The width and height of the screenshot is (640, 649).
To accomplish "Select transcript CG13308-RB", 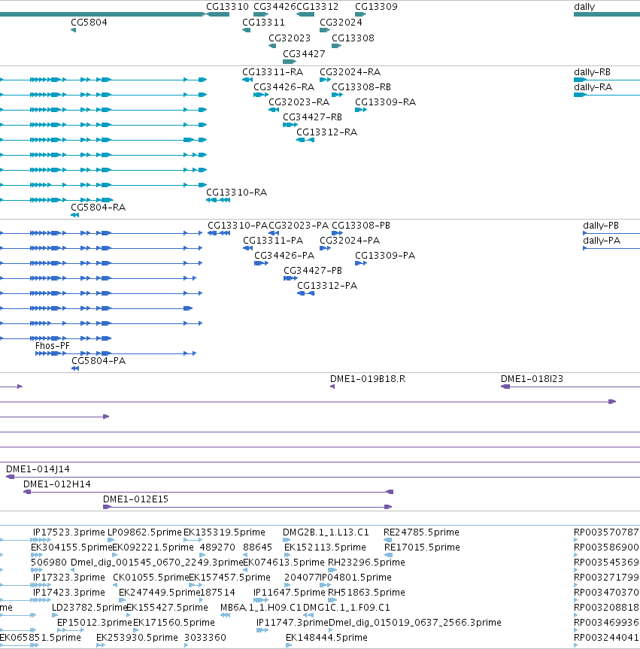I will 361,87.
